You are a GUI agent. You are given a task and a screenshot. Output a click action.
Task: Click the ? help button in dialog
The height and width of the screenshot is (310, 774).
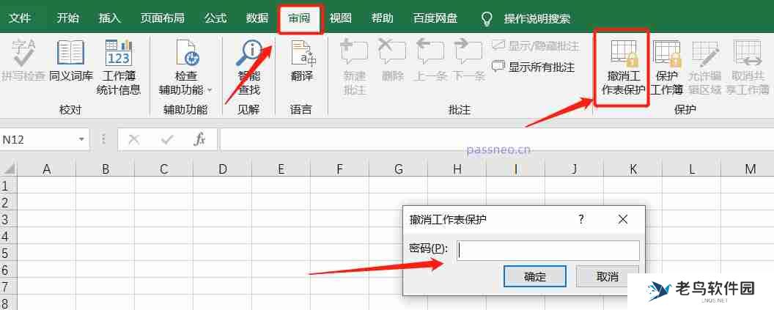(581, 219)
